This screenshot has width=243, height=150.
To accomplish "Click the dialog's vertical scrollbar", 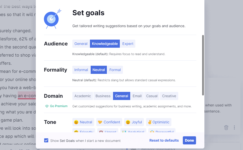I will point(203,65).
